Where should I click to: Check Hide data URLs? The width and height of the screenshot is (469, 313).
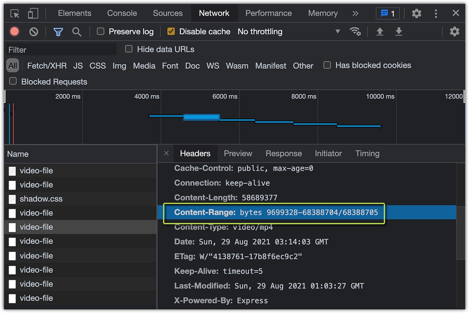(x=129, y=49)
